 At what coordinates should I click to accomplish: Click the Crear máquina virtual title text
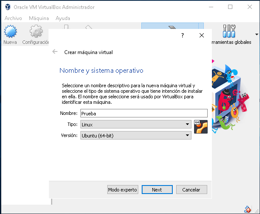tap(89, 52)
